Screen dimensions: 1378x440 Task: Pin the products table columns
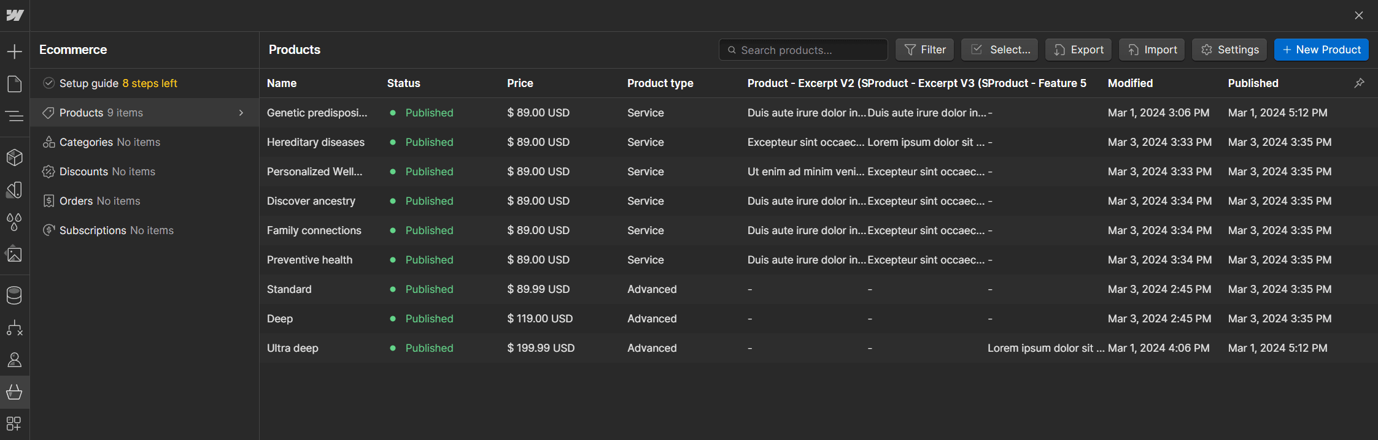tap(1360, 83)
